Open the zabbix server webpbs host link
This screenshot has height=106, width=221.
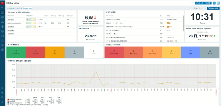14,23
